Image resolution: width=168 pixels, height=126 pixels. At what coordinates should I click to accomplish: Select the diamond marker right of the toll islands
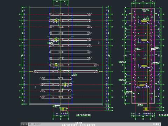pyautogui.click(x=99, y=43)
